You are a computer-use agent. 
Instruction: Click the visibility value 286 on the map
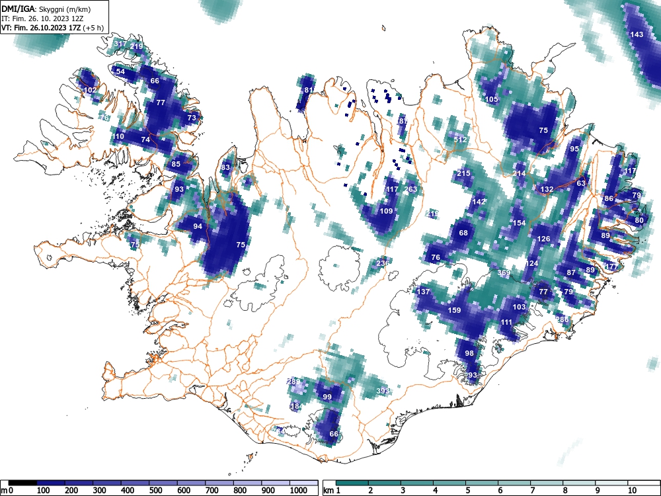click(x=563, y=319)
